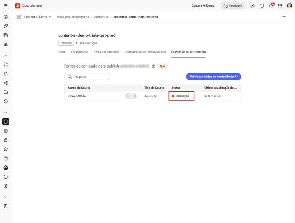Expand the bottom sidebar section chevron

6,197
